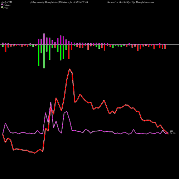Click the longest green downward bar

point(44,57)
